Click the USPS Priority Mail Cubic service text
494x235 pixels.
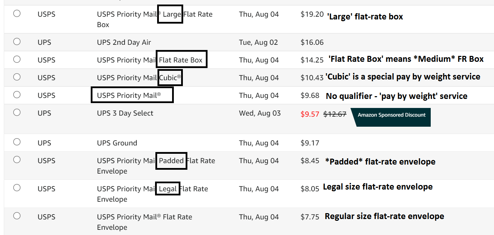pos(139,78)
